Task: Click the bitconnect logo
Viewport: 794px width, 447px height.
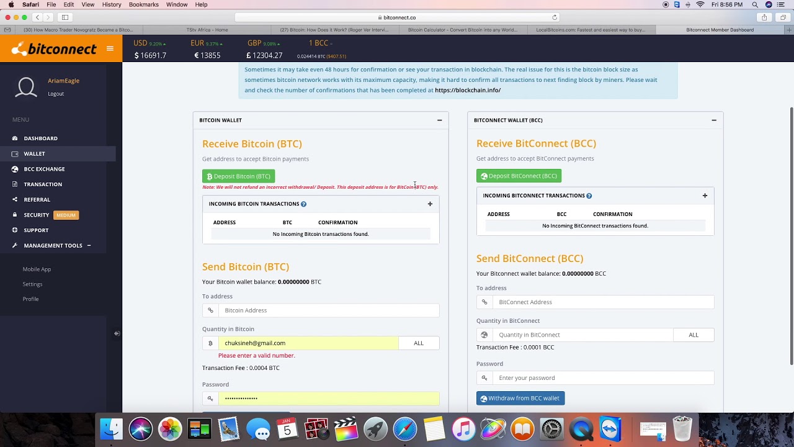Action: click(54, 48)
